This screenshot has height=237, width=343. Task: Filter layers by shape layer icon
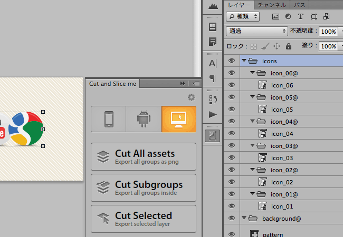pyautogui.click(x=313, y=16)
